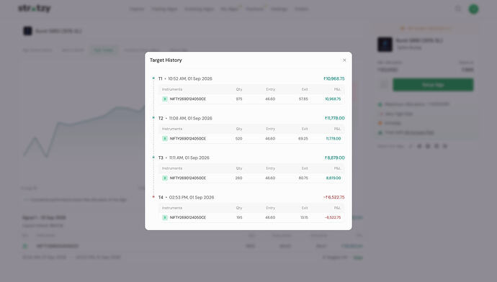
Task: Click Instruments column header in T1 table
Action: (x=172, y=90)
